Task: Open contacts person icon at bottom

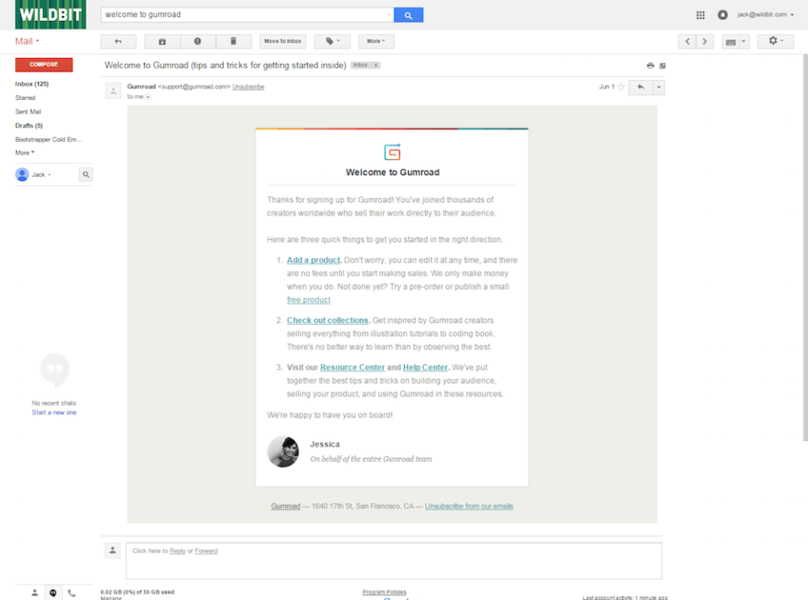Action: 35,592
